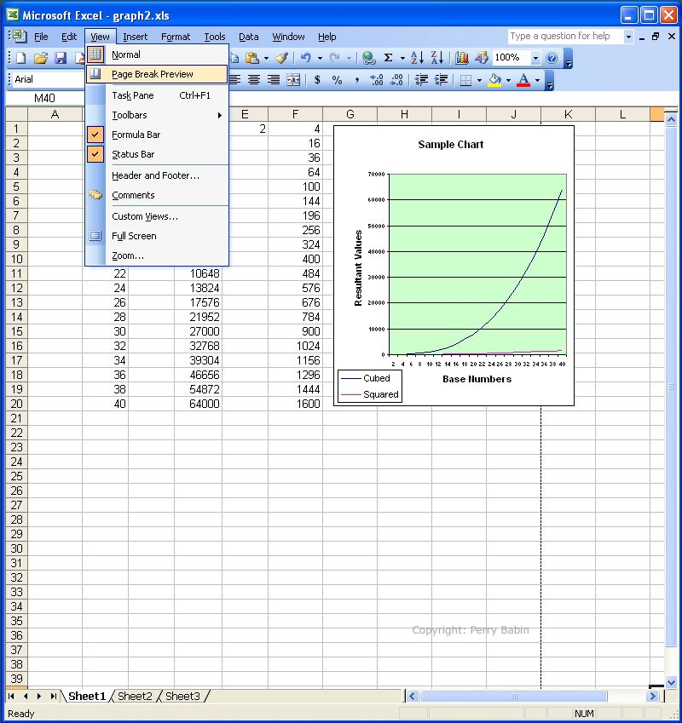Open the Font Color dropdown arrow

[538, 81]
